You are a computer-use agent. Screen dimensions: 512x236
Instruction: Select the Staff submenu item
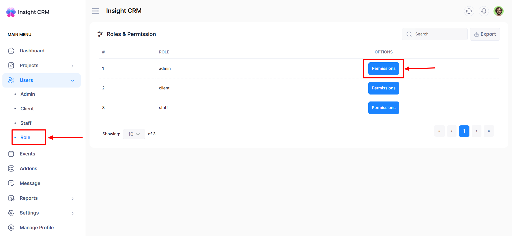(x=26, y=123)
